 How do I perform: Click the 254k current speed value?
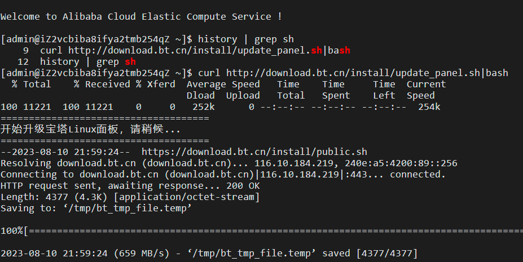click(x=429, y=107)
